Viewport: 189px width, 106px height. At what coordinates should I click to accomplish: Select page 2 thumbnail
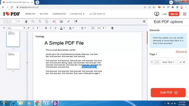13,60
